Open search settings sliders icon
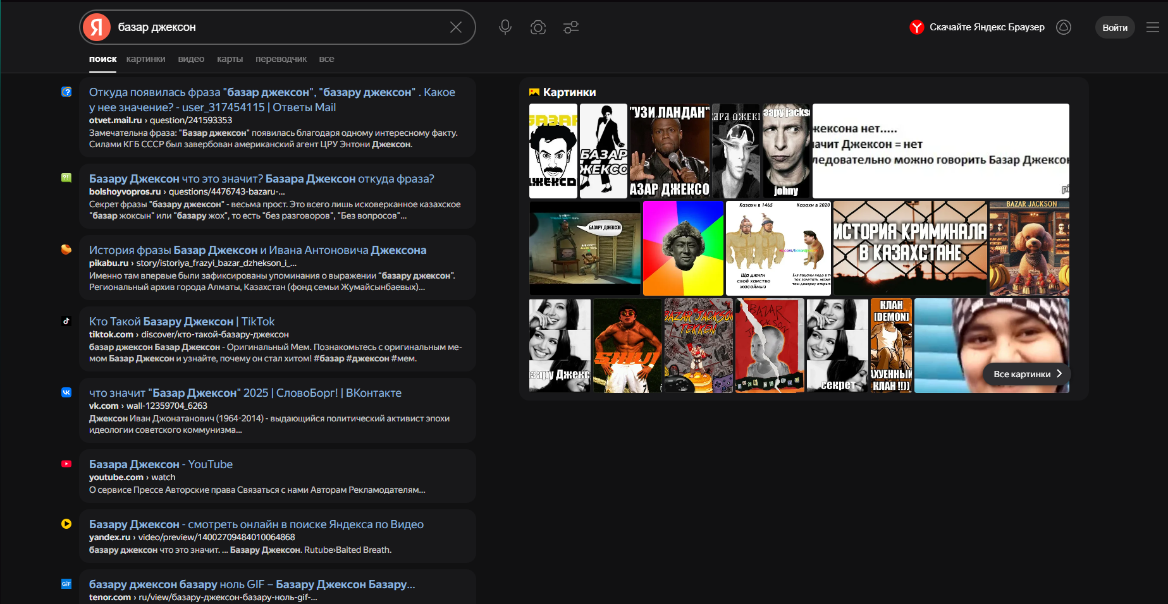Image resolution: width=1168 pixels, height=604 pixels. coord(571,27)
